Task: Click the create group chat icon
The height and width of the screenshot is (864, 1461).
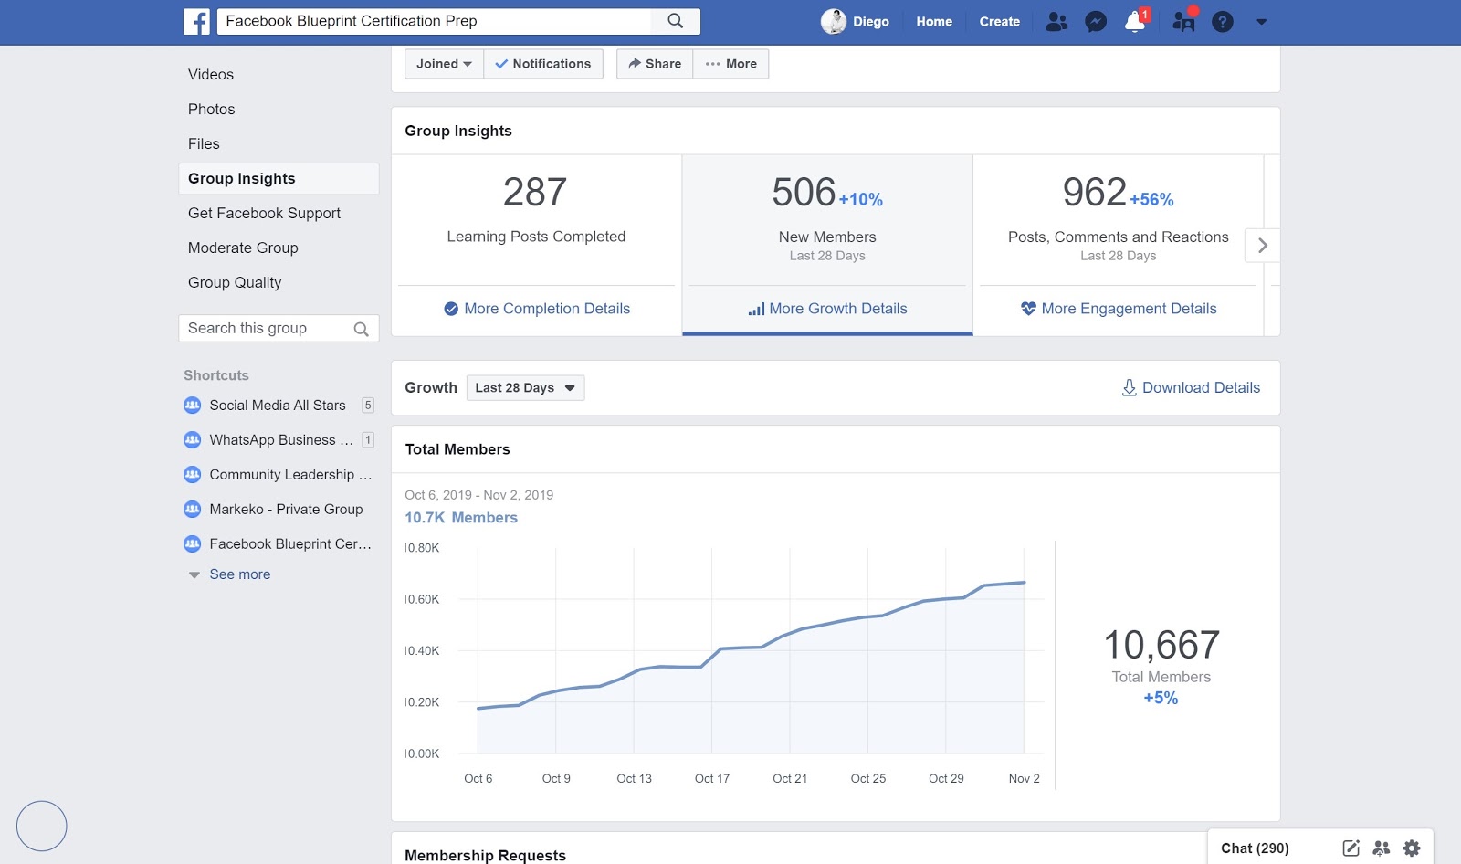Action: pos(1382,848)
